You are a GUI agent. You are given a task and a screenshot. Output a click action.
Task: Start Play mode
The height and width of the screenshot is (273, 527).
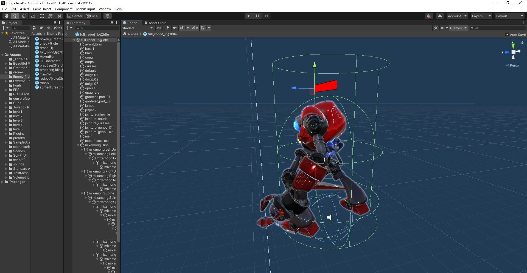pos(248,16)
